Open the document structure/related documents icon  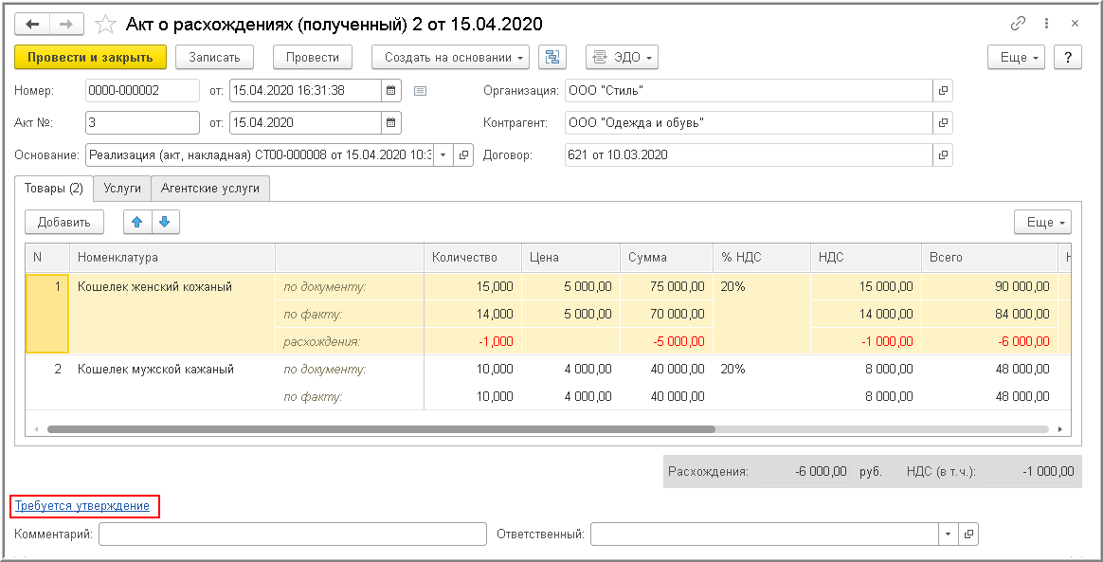pyautogui.click(x=551, y=58)
